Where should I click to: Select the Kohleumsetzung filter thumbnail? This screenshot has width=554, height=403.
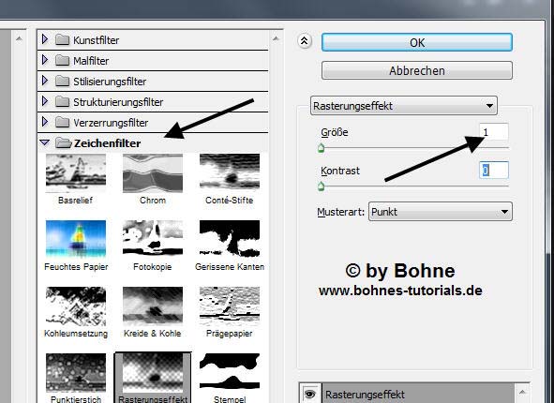[x=76, y=306]
